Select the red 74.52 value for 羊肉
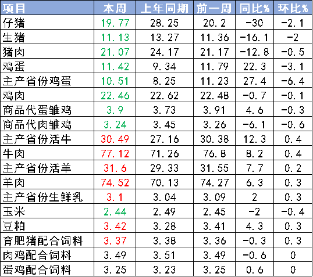Screen dimensions: 313x277 click(115, 183)
